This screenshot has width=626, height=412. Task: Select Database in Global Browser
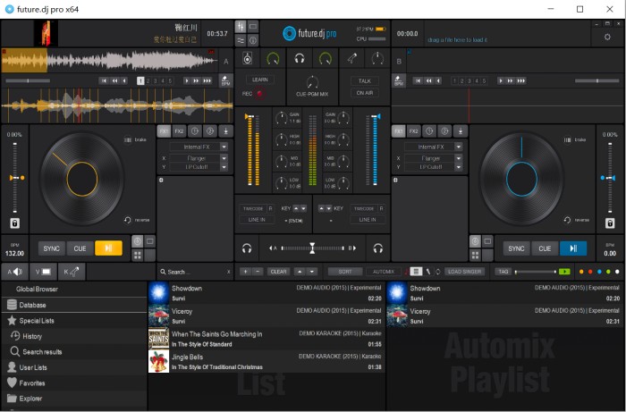[x=74, y=305]
